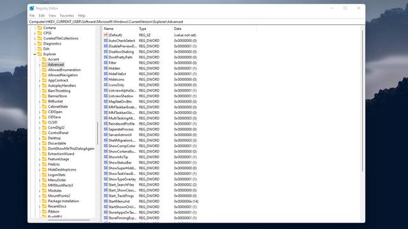Expand the Diagnostics key
Screen dimensions: 408x229
(35, 44)
